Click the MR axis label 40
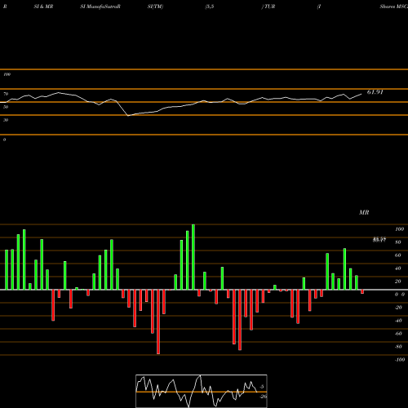The image size is (408, 408). (398, 268)
